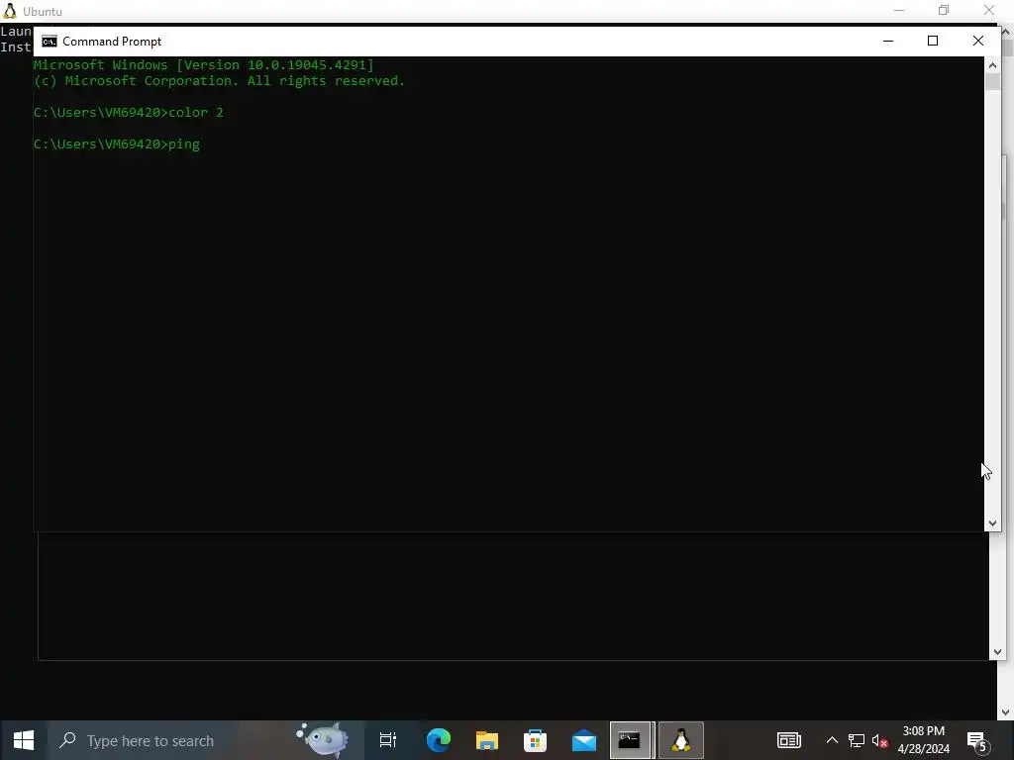Open the network status tray icon

[x=857, y=740]
